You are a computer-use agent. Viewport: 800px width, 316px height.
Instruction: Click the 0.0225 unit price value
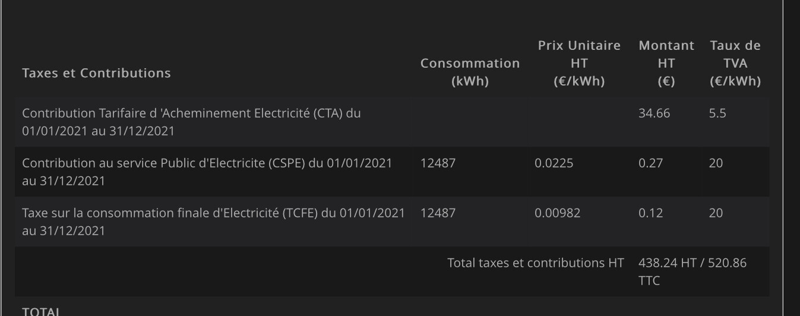554,163
